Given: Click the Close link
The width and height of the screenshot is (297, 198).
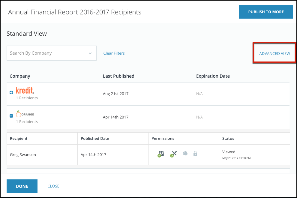Looking at the screenshot, I should [53, 186].
